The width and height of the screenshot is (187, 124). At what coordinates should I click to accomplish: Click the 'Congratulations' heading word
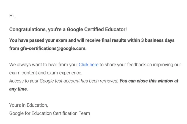point(28,29)
